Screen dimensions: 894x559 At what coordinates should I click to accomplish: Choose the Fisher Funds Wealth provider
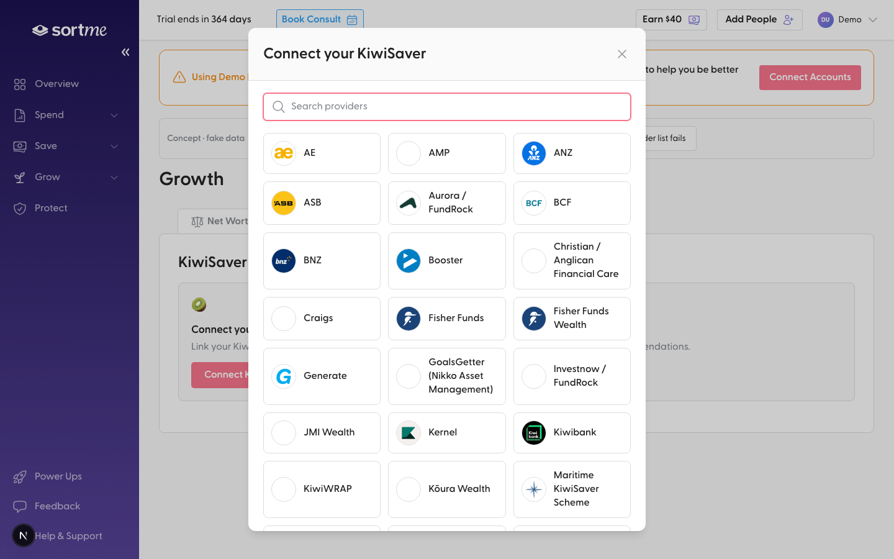(x=572, y=319)
